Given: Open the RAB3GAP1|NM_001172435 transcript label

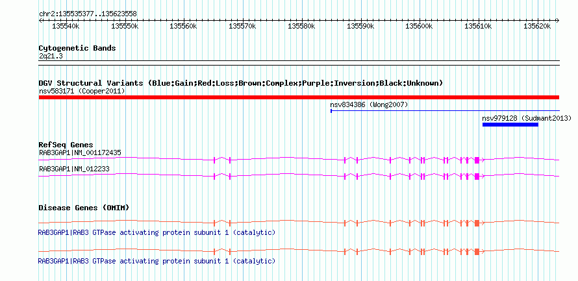Looking at the screenshot, I should point(80,153).
